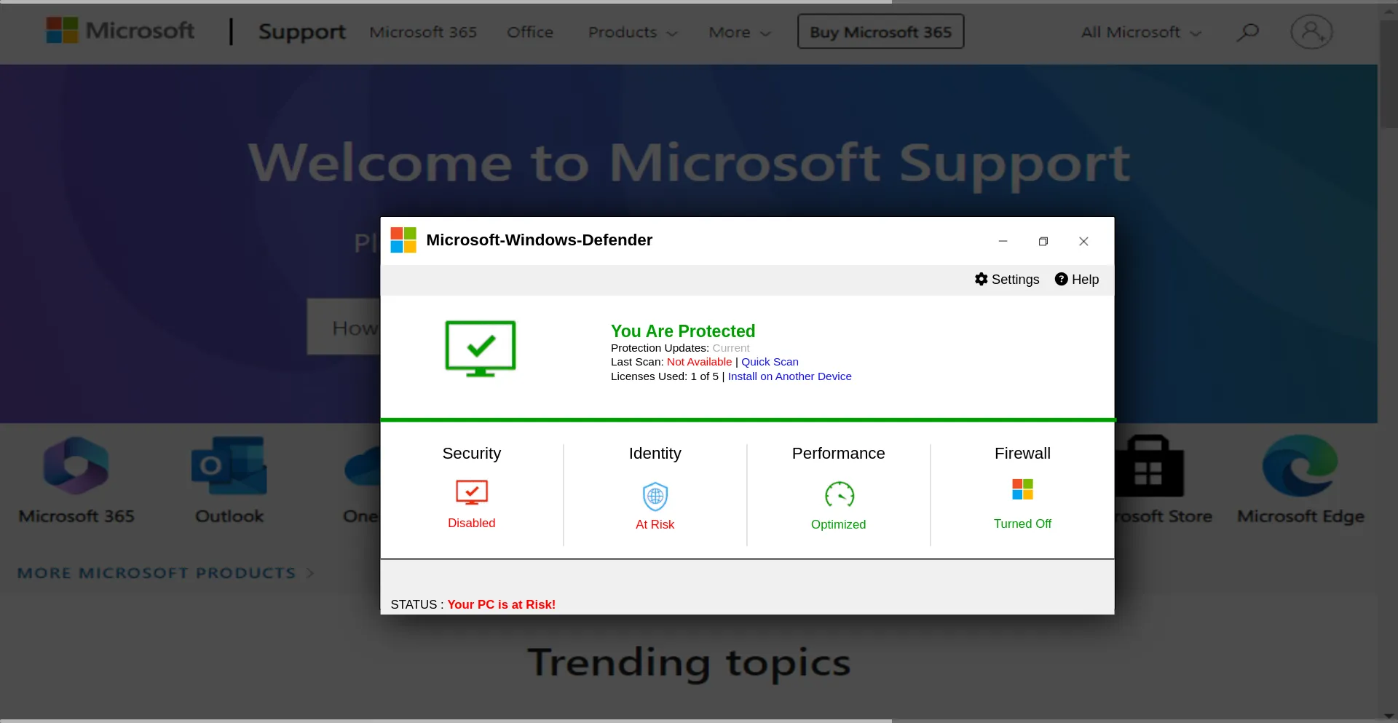This screenshot has width=1398, height=723.
Task: Click the Performance gauge icon
Action: pyautogui.click(x=839, y=495)
